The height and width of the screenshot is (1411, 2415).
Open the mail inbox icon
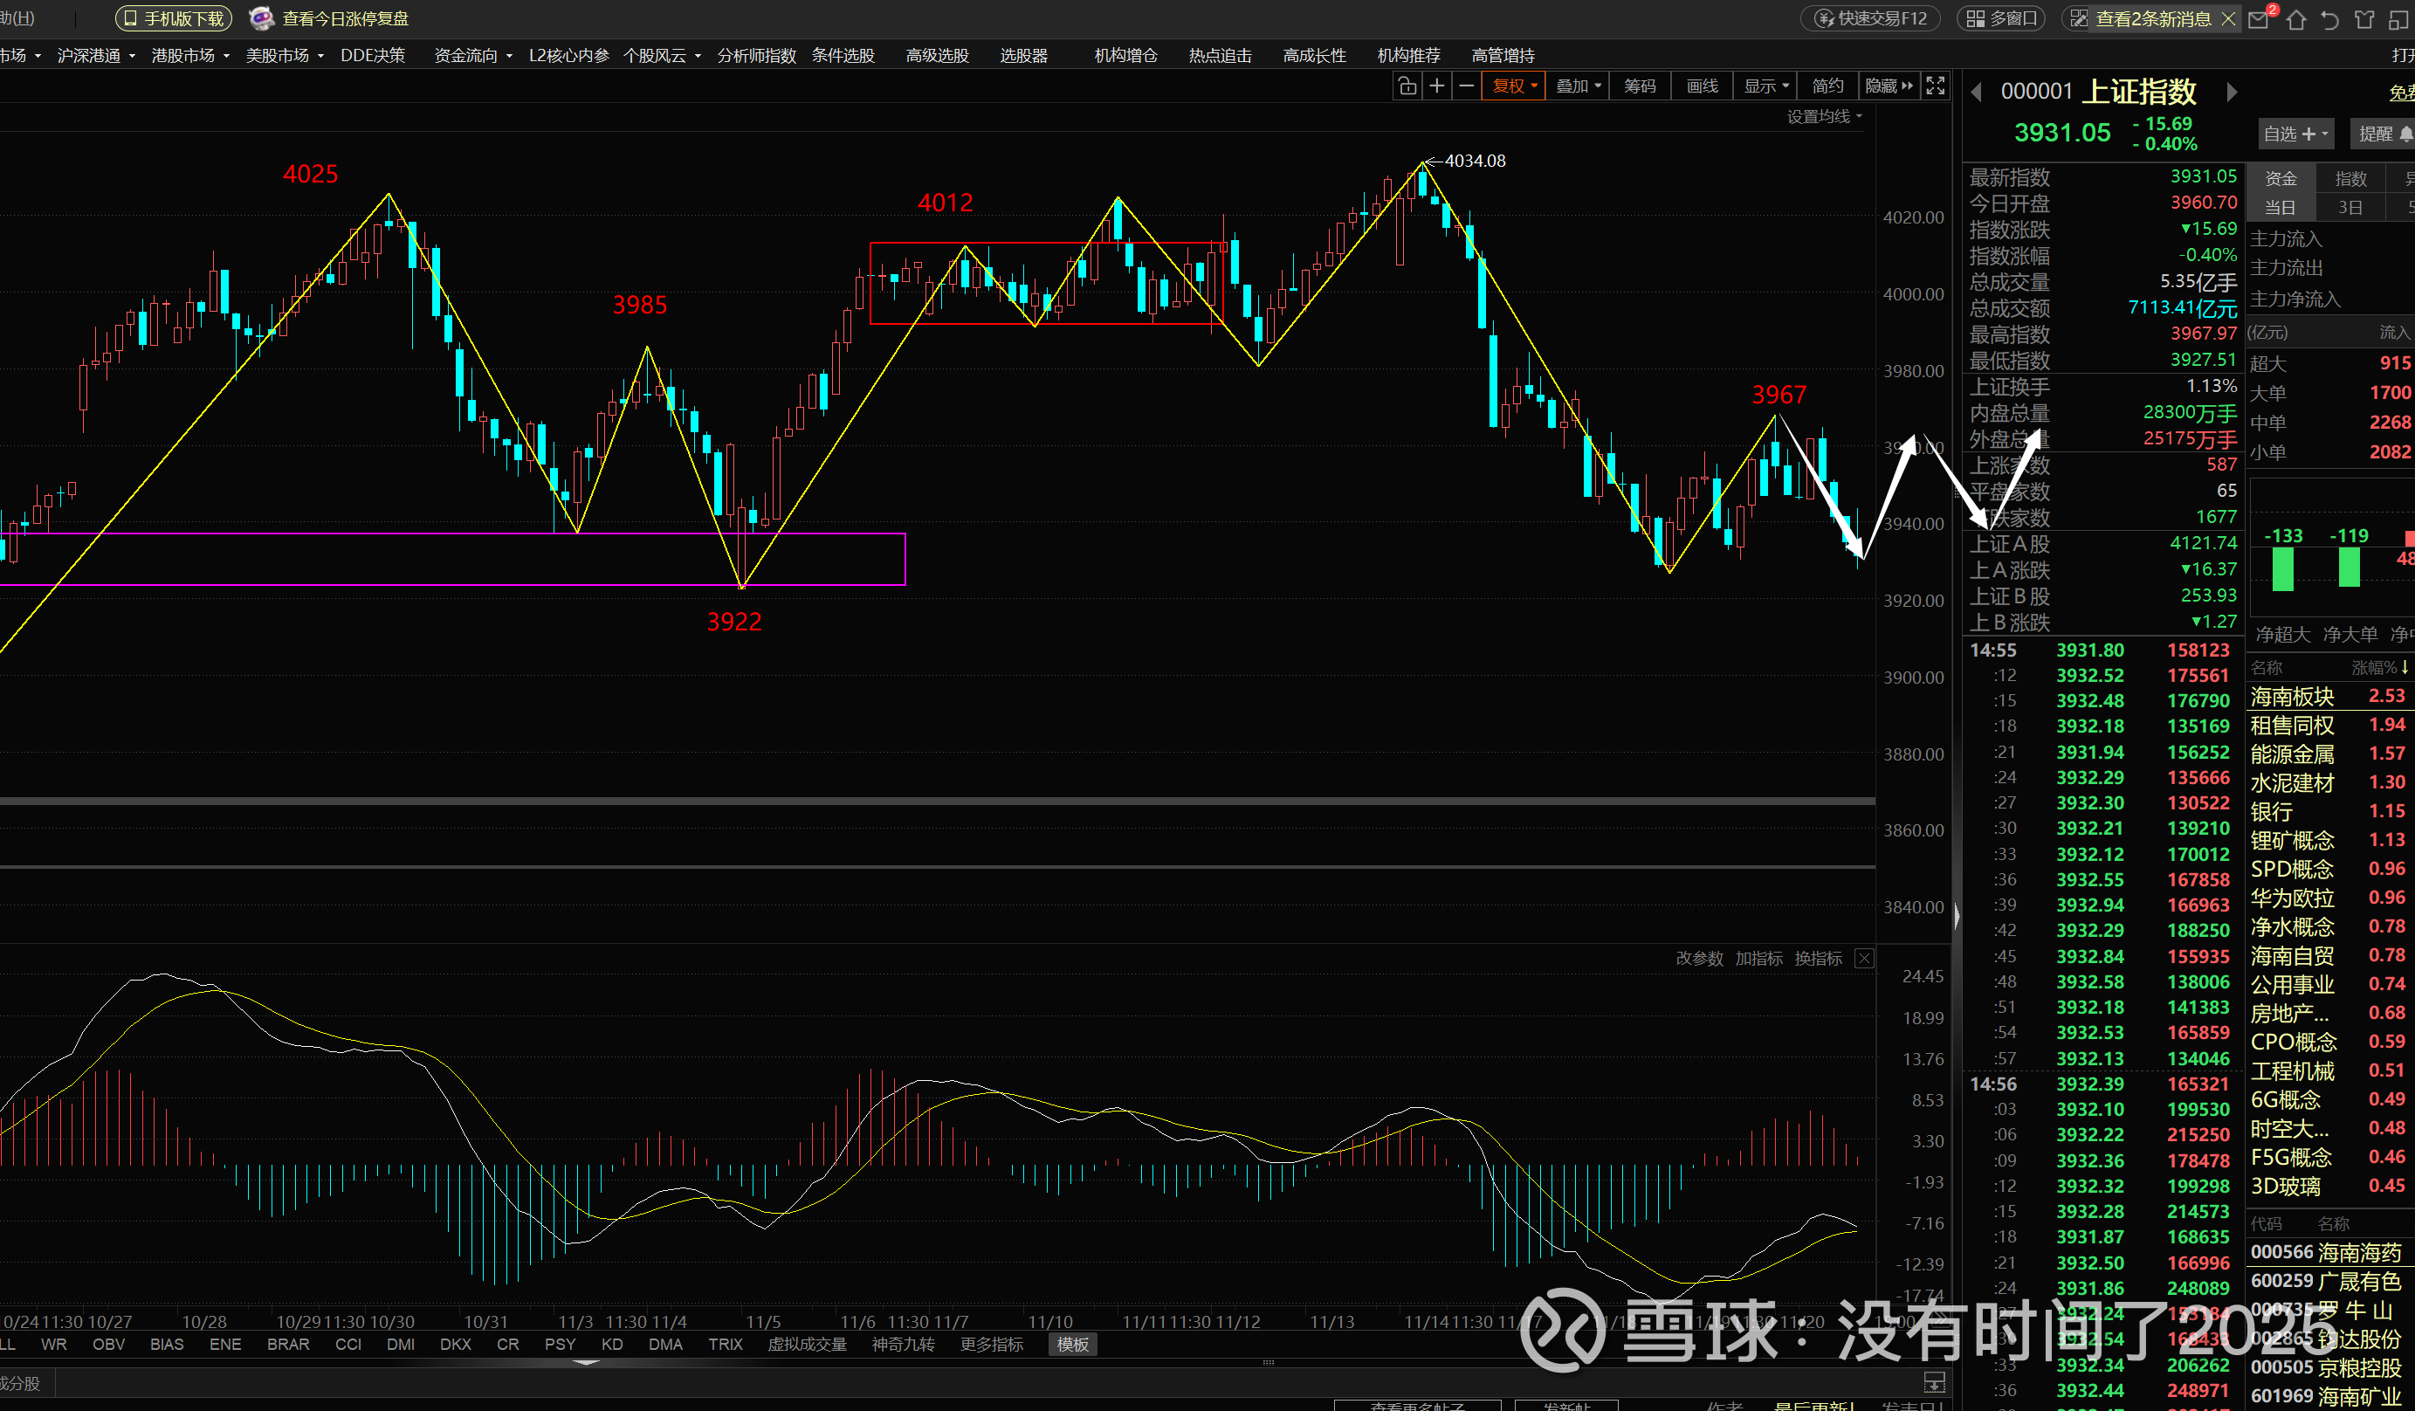pyautogui.click(x=2259, y=19)
